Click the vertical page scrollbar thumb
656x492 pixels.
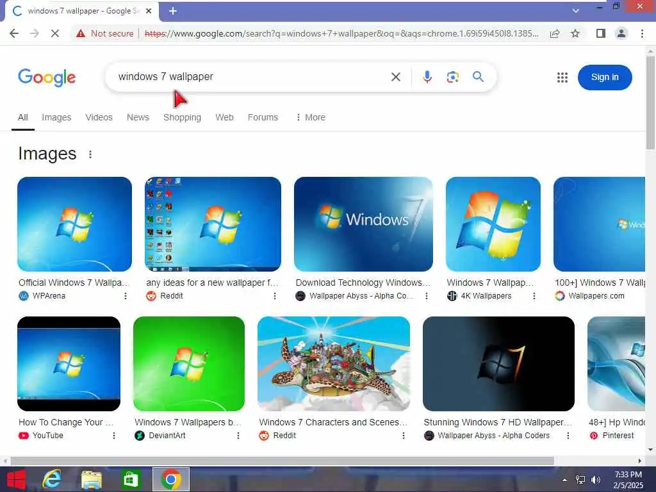(650, 102)
